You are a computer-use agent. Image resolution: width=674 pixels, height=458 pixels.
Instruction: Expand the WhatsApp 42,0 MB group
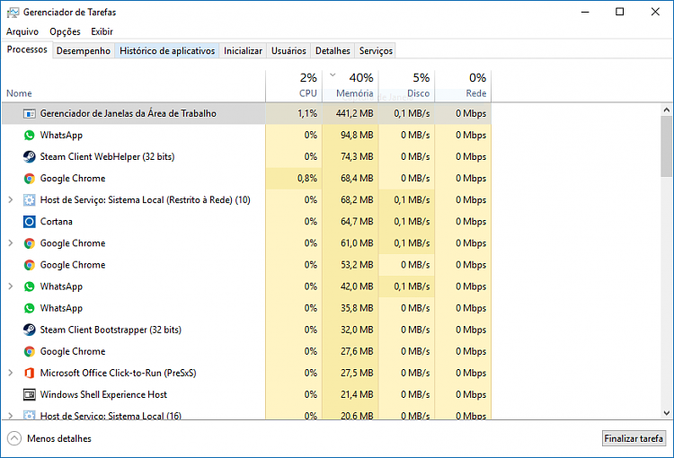[11, 286]
